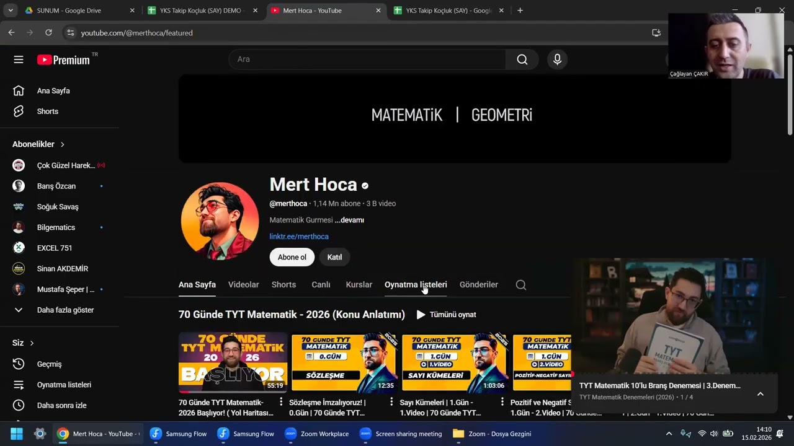Open the Oynatma listeleri channel tab

click(x=416, y=285)
